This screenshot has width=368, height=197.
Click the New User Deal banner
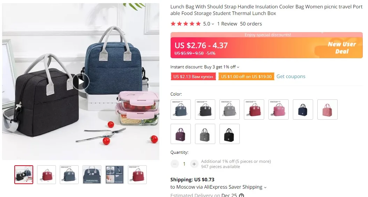[341, 48]
